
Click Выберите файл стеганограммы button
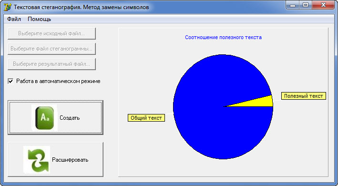(x=51, y=49)
